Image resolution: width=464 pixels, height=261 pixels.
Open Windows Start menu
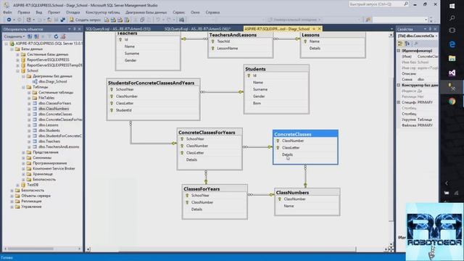[x=452, y=6]
